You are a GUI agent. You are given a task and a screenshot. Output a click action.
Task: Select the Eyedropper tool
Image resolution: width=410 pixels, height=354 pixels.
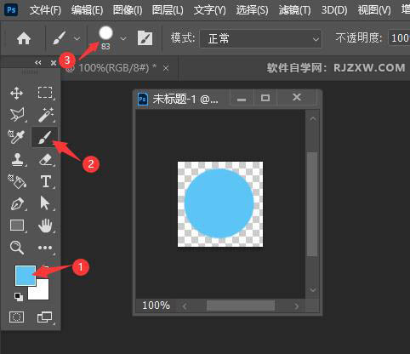coord(16,137)
